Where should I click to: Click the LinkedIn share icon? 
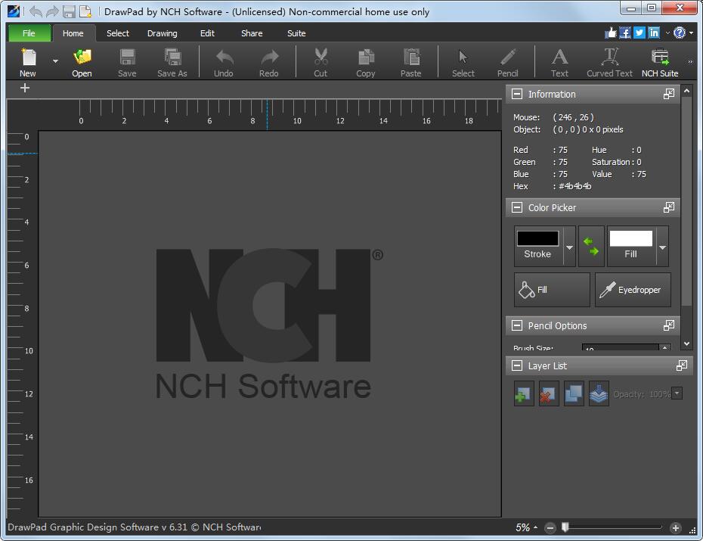654,33
